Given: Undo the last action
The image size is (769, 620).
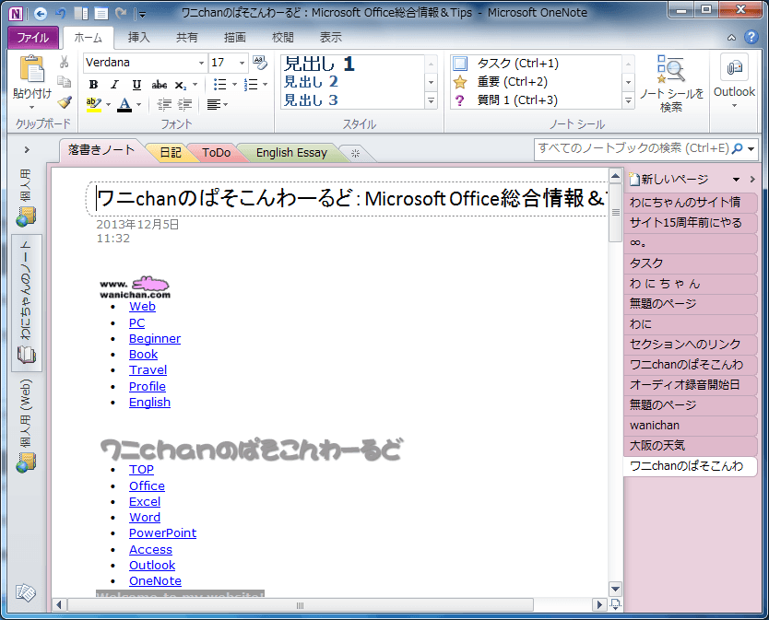Looking at the screenshot, I should (x=61, y=13).
